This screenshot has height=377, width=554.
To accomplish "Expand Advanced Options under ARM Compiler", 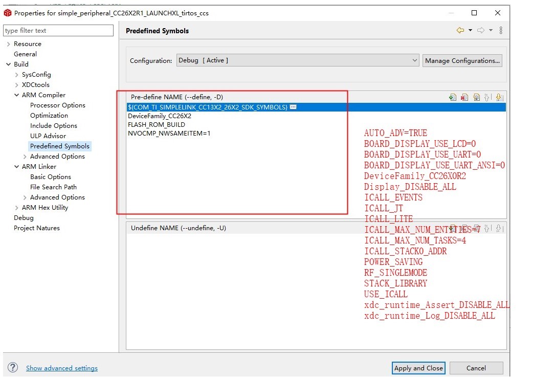I will pyautogui.click(x=25, y=157).
